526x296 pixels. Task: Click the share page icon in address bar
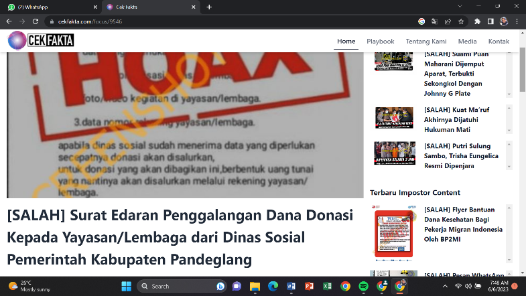point(448,21)
